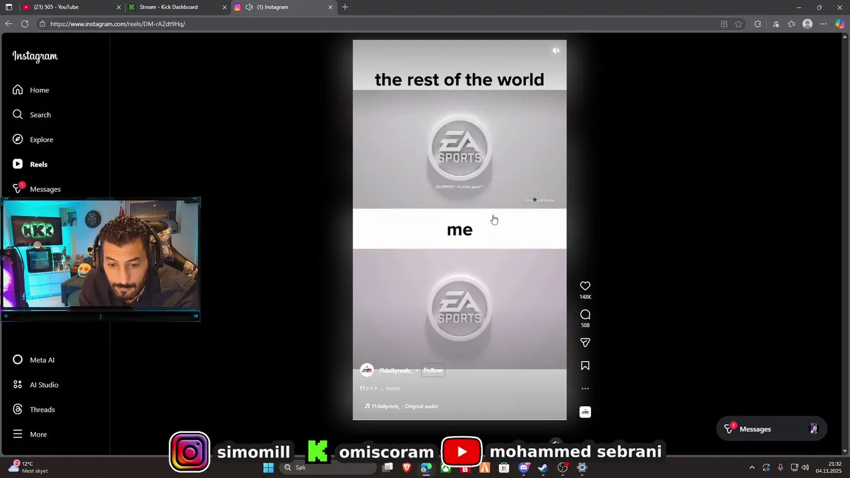Open microphone tray icon
The height and width of the screenshot is (478, 850).
(x=780, y=467)
